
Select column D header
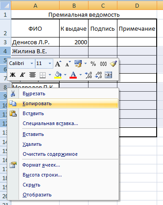click(137, 5)
